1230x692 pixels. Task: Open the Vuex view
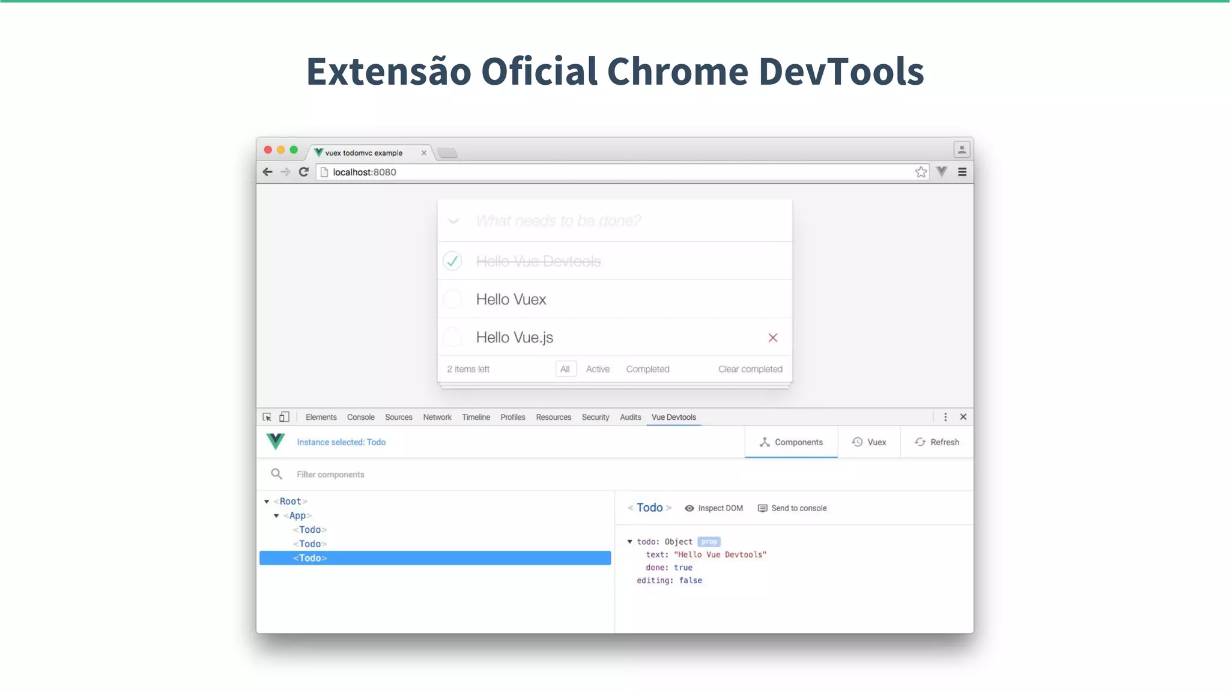tap(869, 442)
